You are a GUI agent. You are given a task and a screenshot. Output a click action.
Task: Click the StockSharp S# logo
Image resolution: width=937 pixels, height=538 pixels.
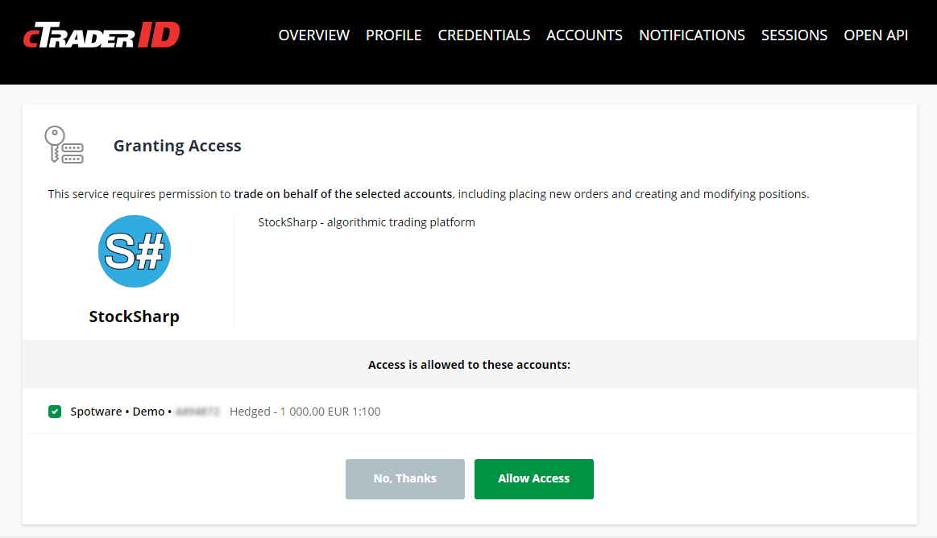tap(135, 251)
